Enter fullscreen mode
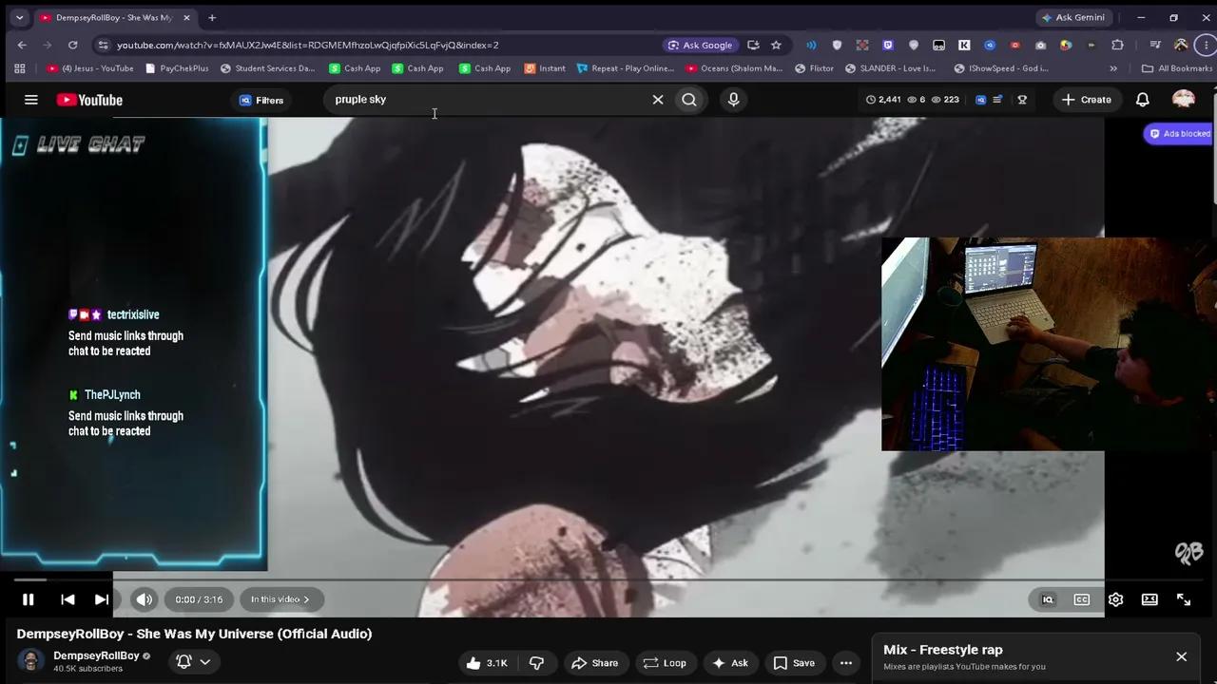The height and width of the screenshot is (684, 1217). pos(1184,599)
